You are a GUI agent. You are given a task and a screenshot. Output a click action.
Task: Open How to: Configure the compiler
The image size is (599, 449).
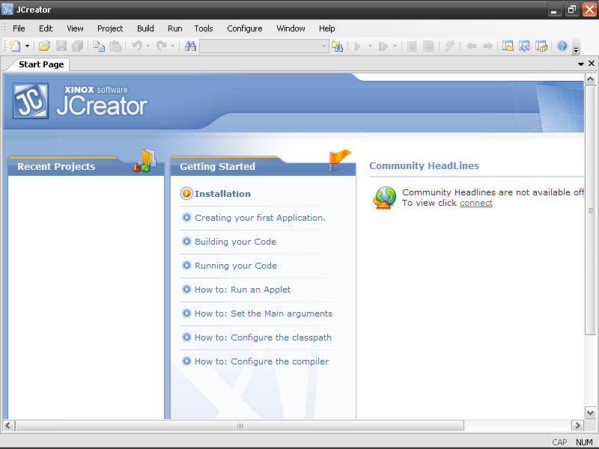point(261,361)
